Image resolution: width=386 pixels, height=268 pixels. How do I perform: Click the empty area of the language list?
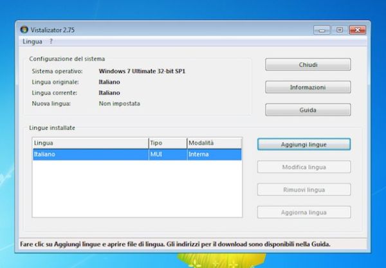pos(137,190)
